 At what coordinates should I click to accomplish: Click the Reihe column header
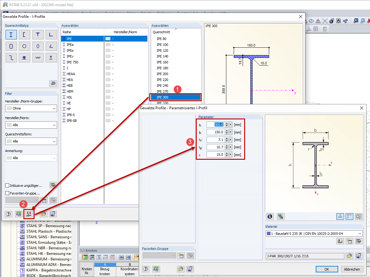click(x=83, y=32)
